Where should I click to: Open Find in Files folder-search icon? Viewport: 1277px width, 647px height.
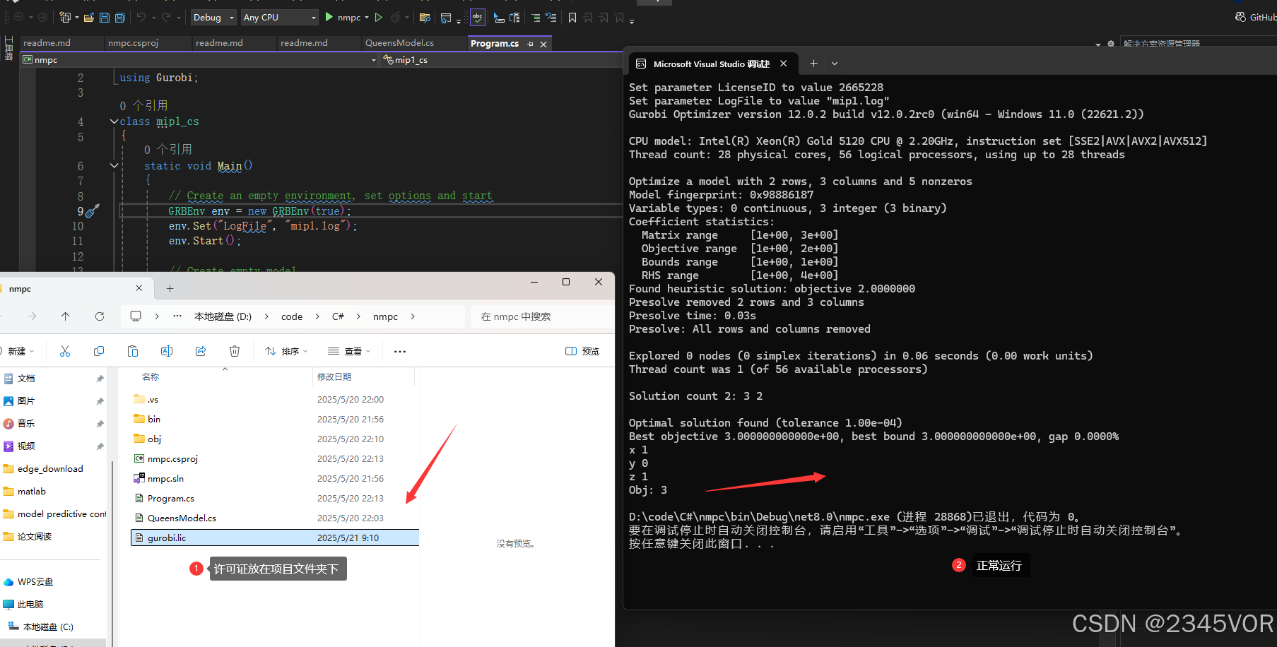[x=425, y=17]
